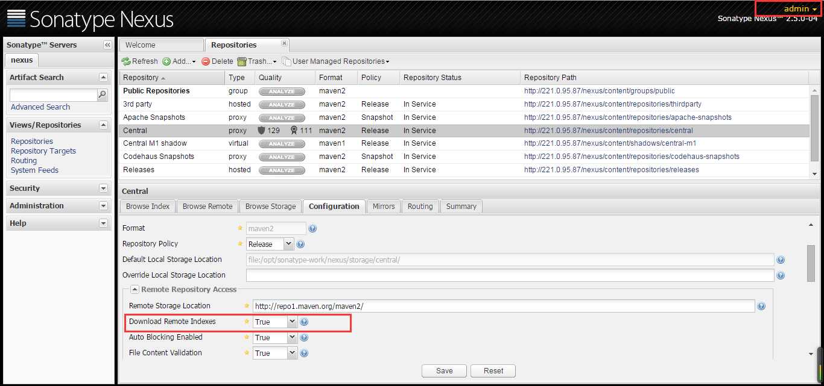Open the Trash menu

(257, 61)
